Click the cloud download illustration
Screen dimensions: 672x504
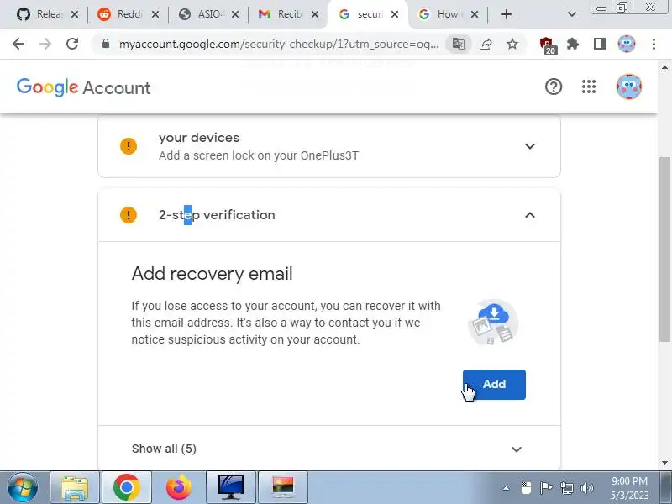coord(493,323)
